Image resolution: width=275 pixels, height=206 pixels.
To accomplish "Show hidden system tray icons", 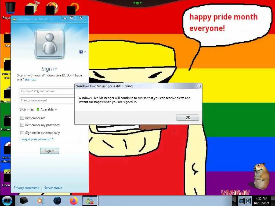I will (x=235, y=201).
